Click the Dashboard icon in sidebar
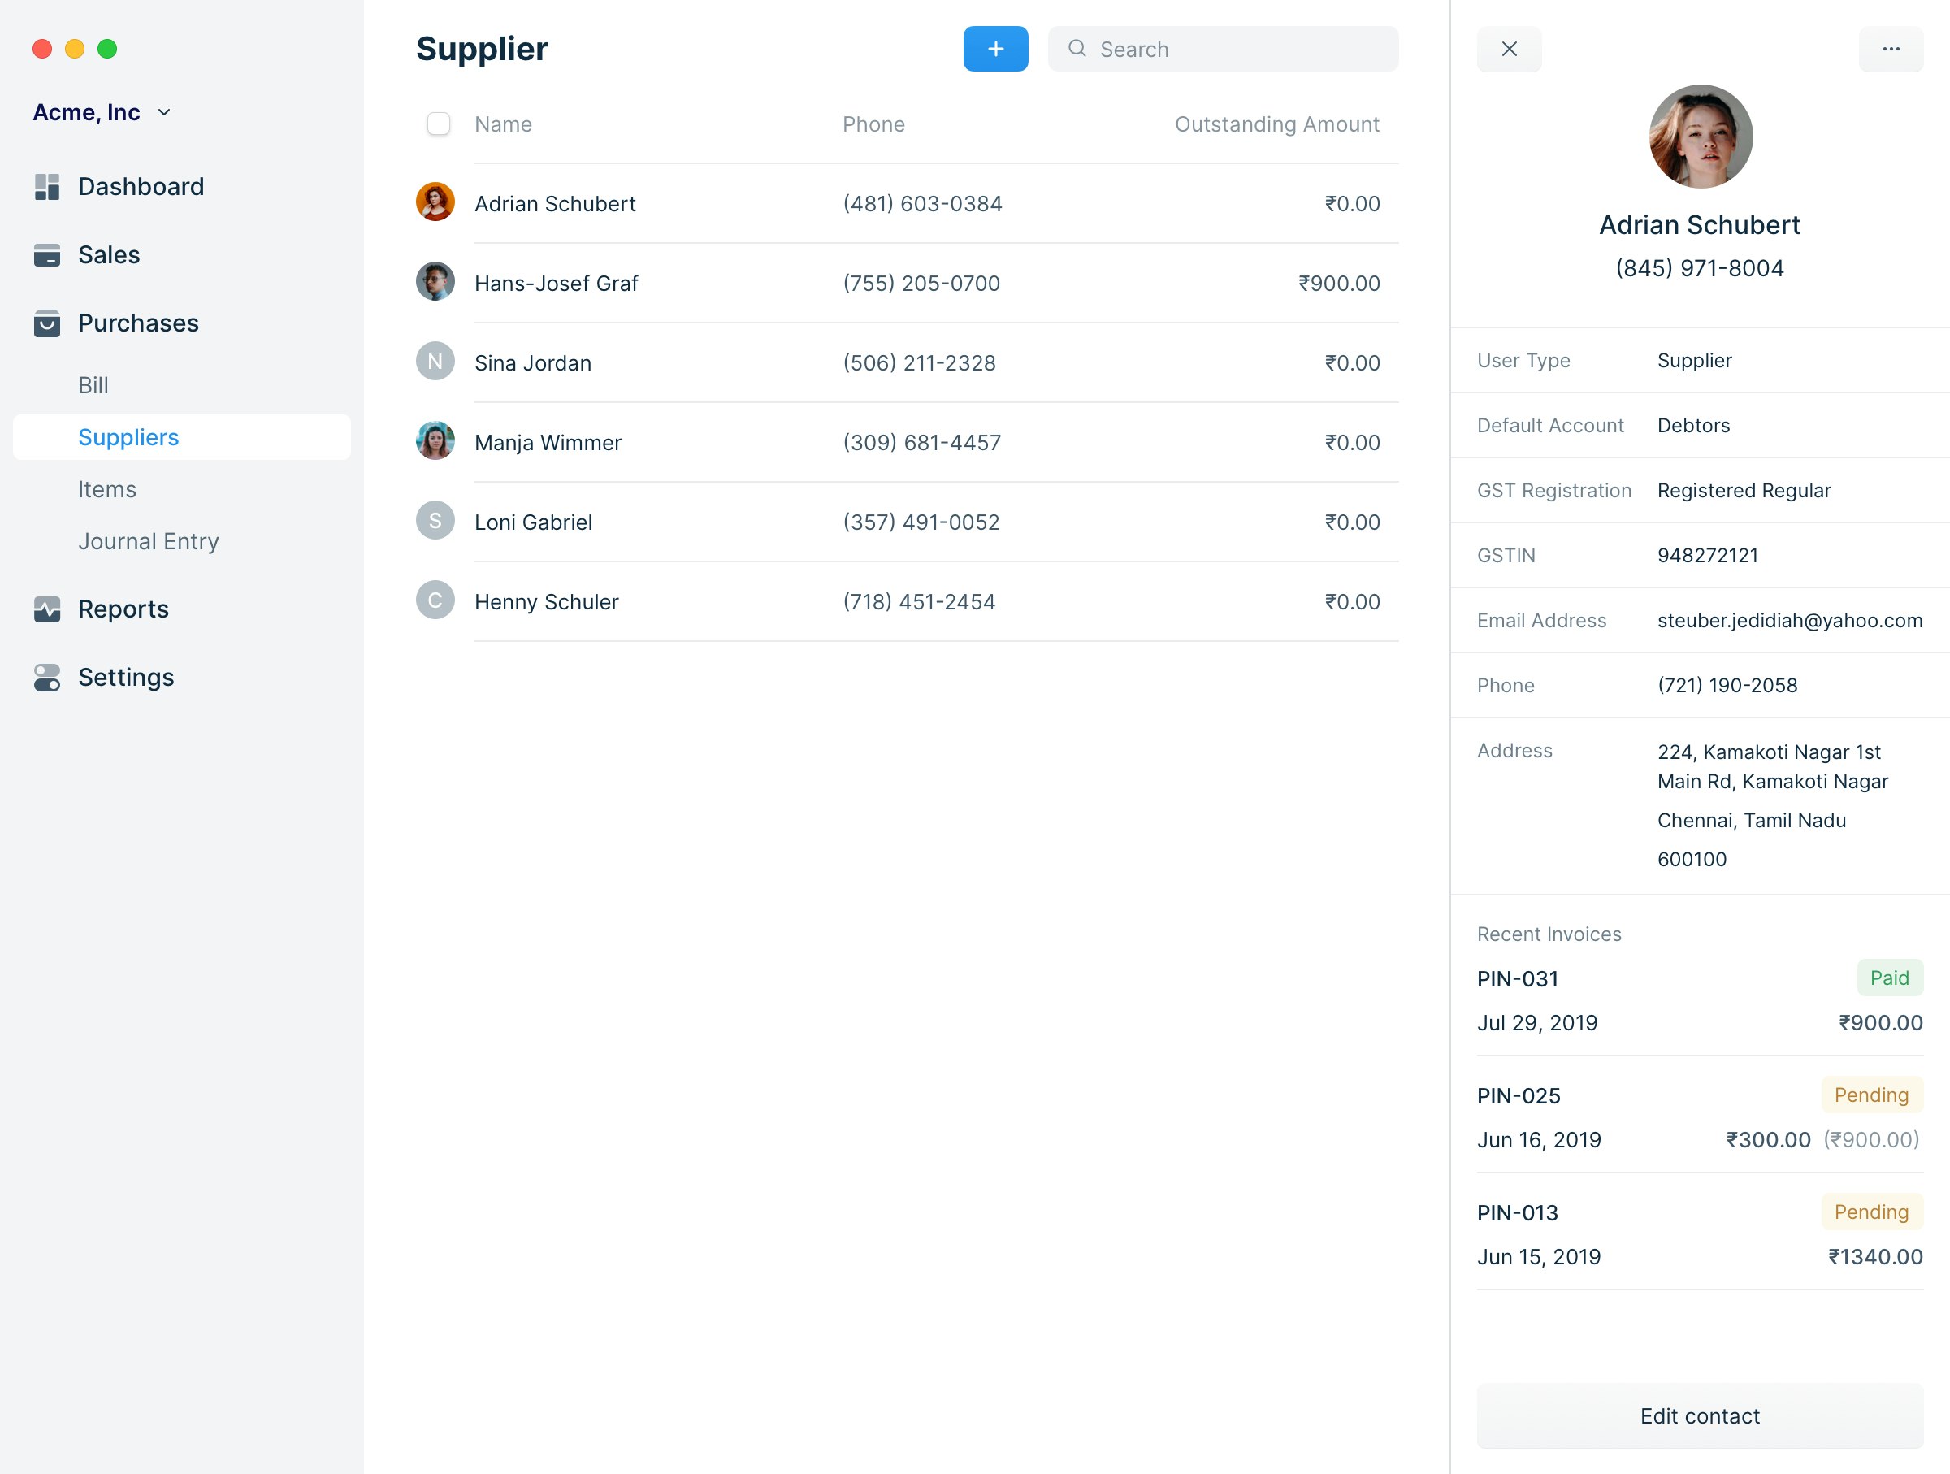Viewport: 1950px width, 1474px height. click(x=47, y=187)
